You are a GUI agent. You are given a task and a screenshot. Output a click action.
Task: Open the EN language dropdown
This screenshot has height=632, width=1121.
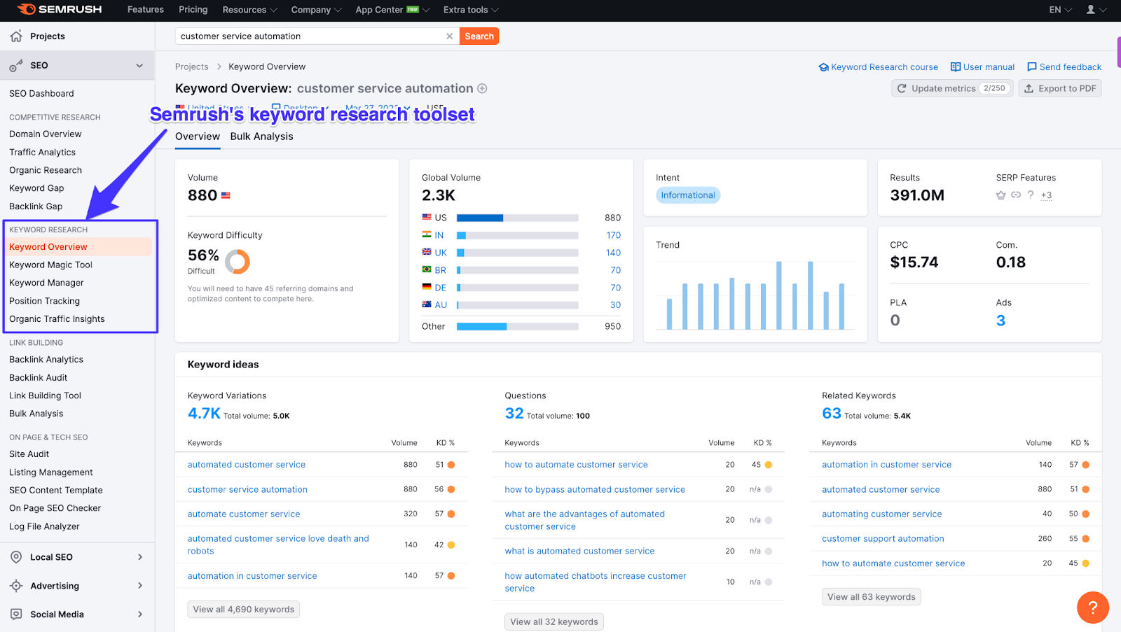tap(1060, 10)
